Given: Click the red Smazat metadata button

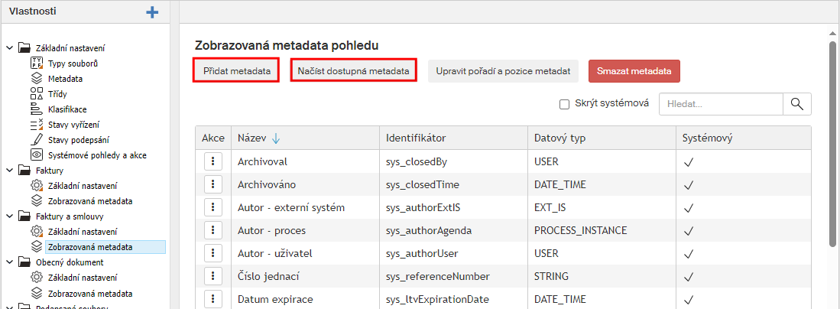Looking at the screenshot, I should point(634,71).
